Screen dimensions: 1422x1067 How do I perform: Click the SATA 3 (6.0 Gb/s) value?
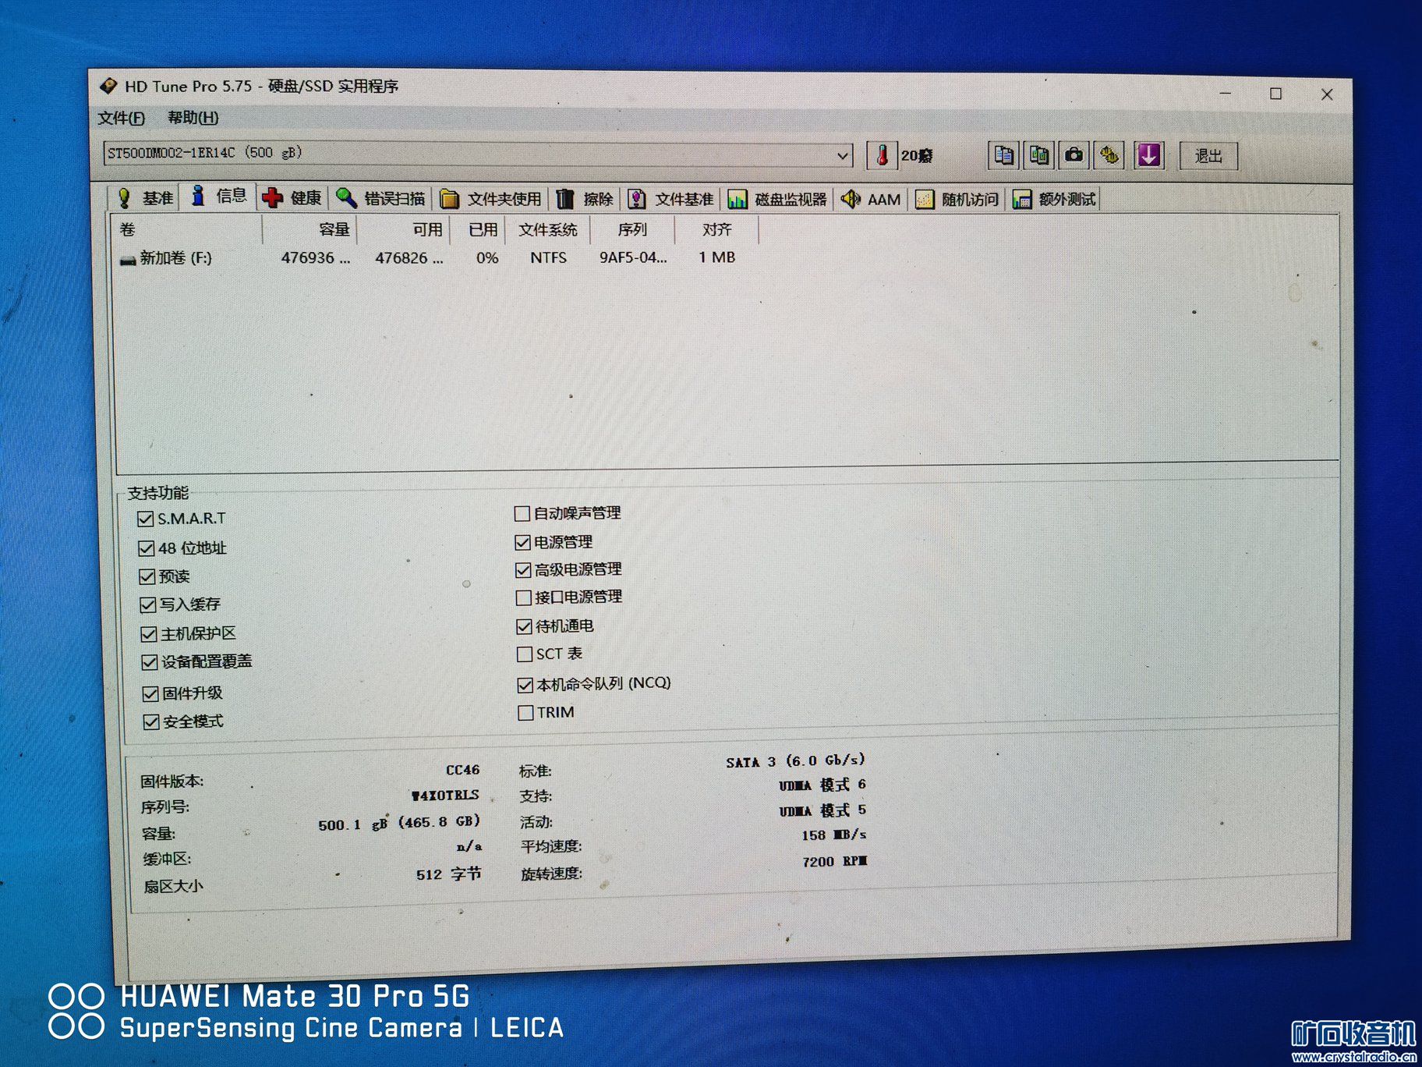click(795, 761)
